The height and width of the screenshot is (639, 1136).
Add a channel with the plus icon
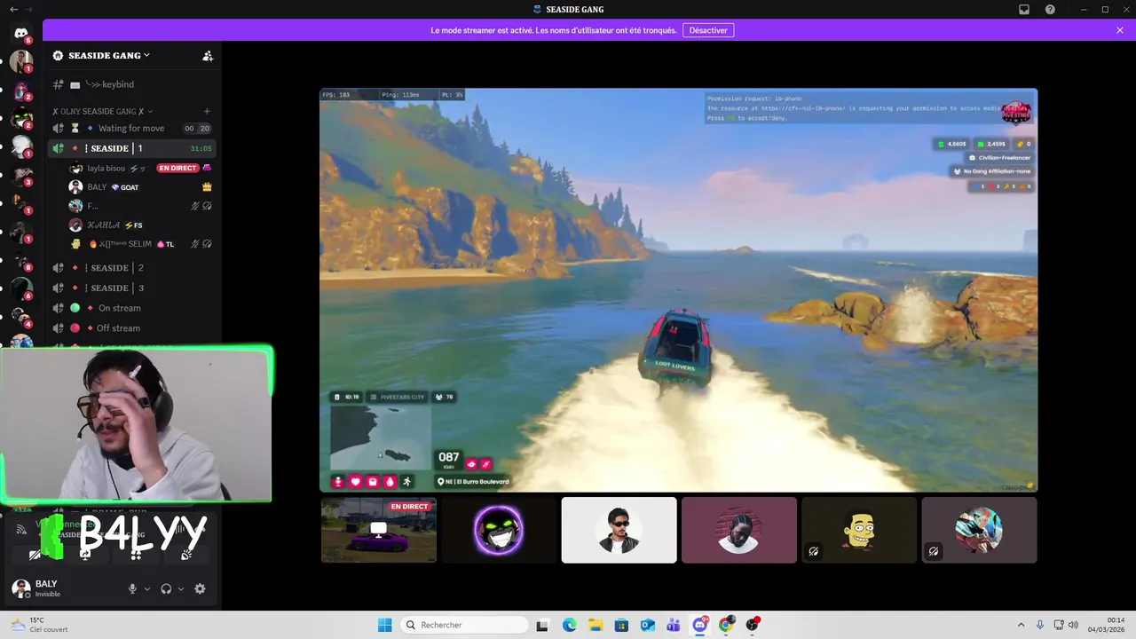[x=207, y=111]
